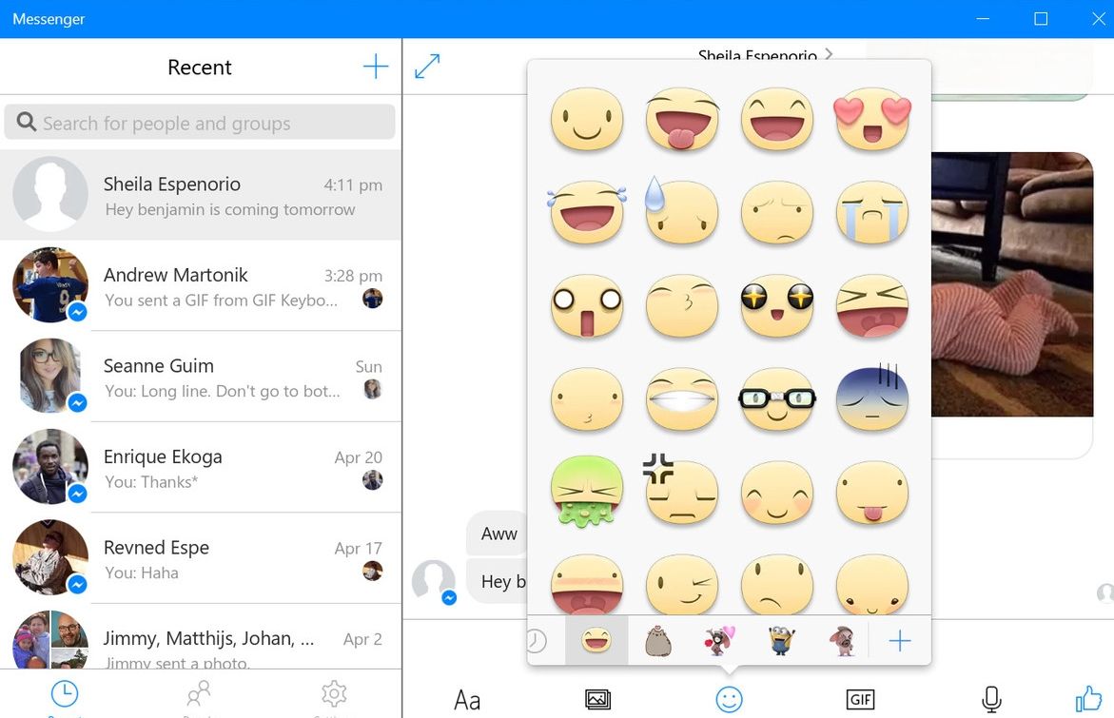Select the Recent conversations view
Image resolution: width=1114 pixels, height=718 pixels.
click(x=63, y=694)
